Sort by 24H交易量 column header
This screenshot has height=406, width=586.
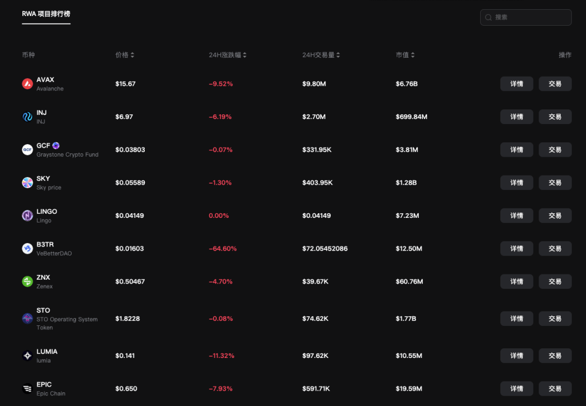(321, 55)
